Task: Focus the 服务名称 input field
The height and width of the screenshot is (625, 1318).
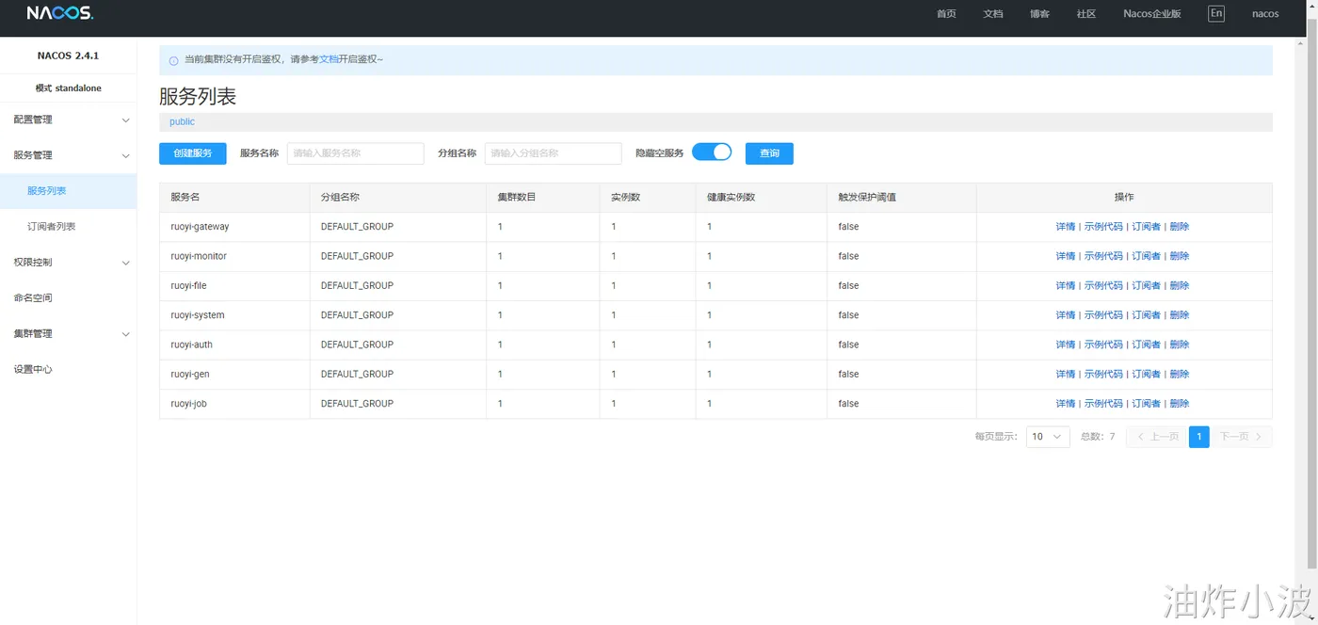Action: coord(355,153)
